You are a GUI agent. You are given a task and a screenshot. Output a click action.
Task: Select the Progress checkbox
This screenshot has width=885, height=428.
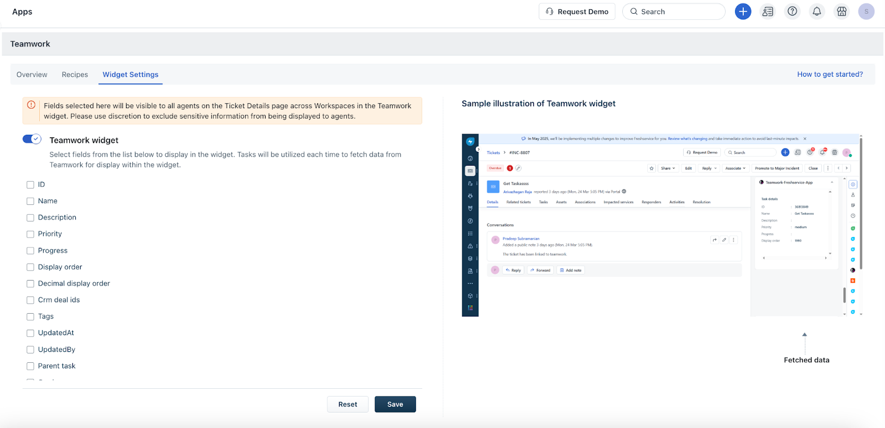[x=30, y=251]
